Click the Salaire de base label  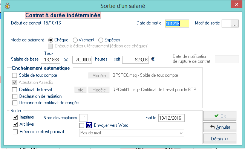pos(25,59)
